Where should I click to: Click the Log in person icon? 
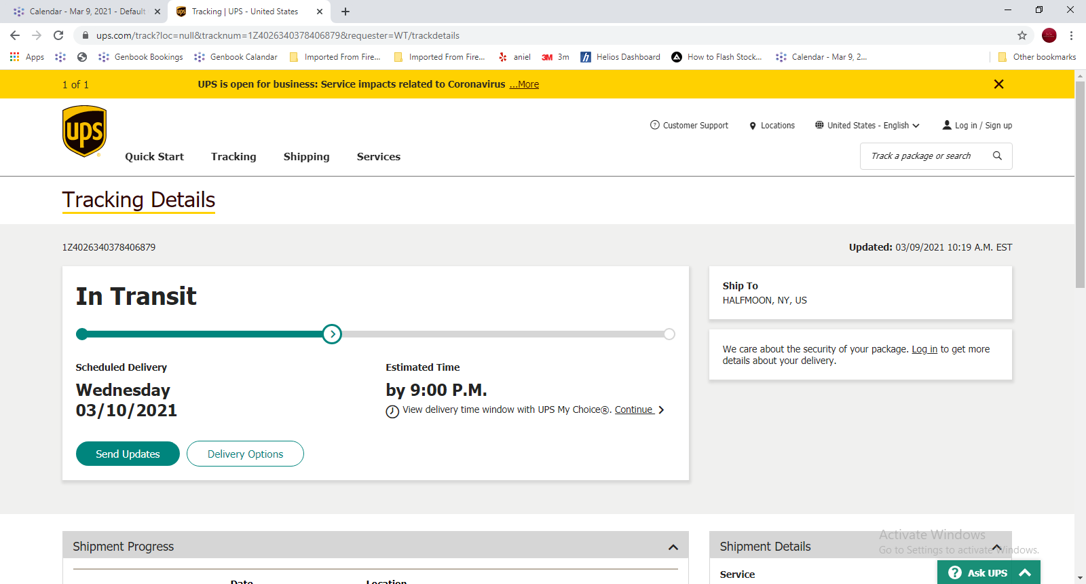[x=947, y=125]
